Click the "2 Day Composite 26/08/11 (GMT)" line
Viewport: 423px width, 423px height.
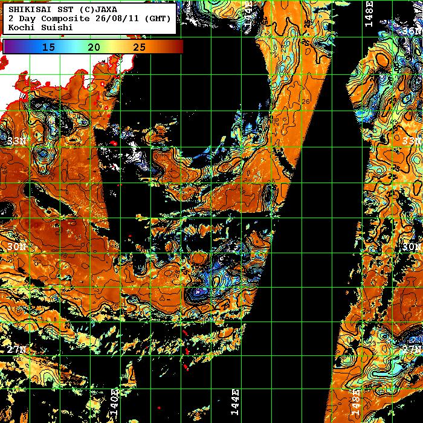[89, 18]
